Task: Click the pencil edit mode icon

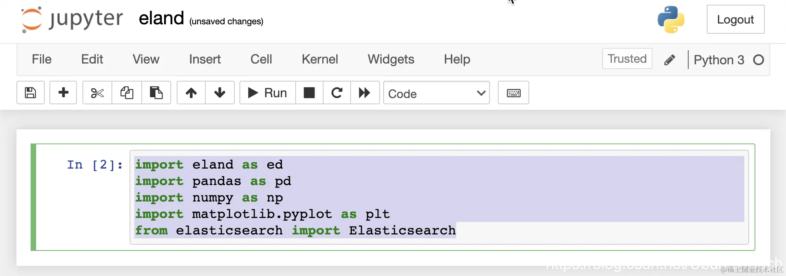Action: point(670,60)
